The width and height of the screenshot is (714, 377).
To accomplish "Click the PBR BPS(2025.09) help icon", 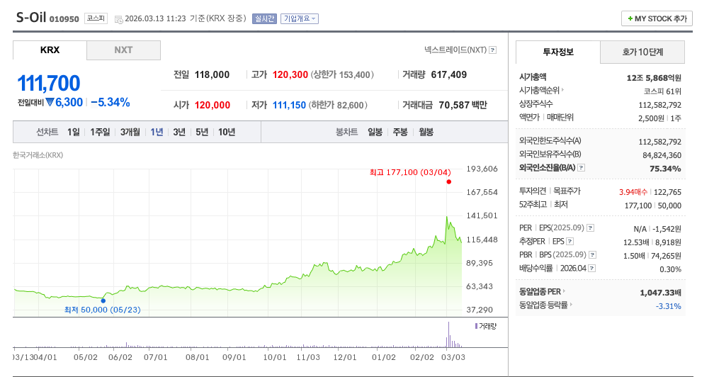I will point(592,255).
